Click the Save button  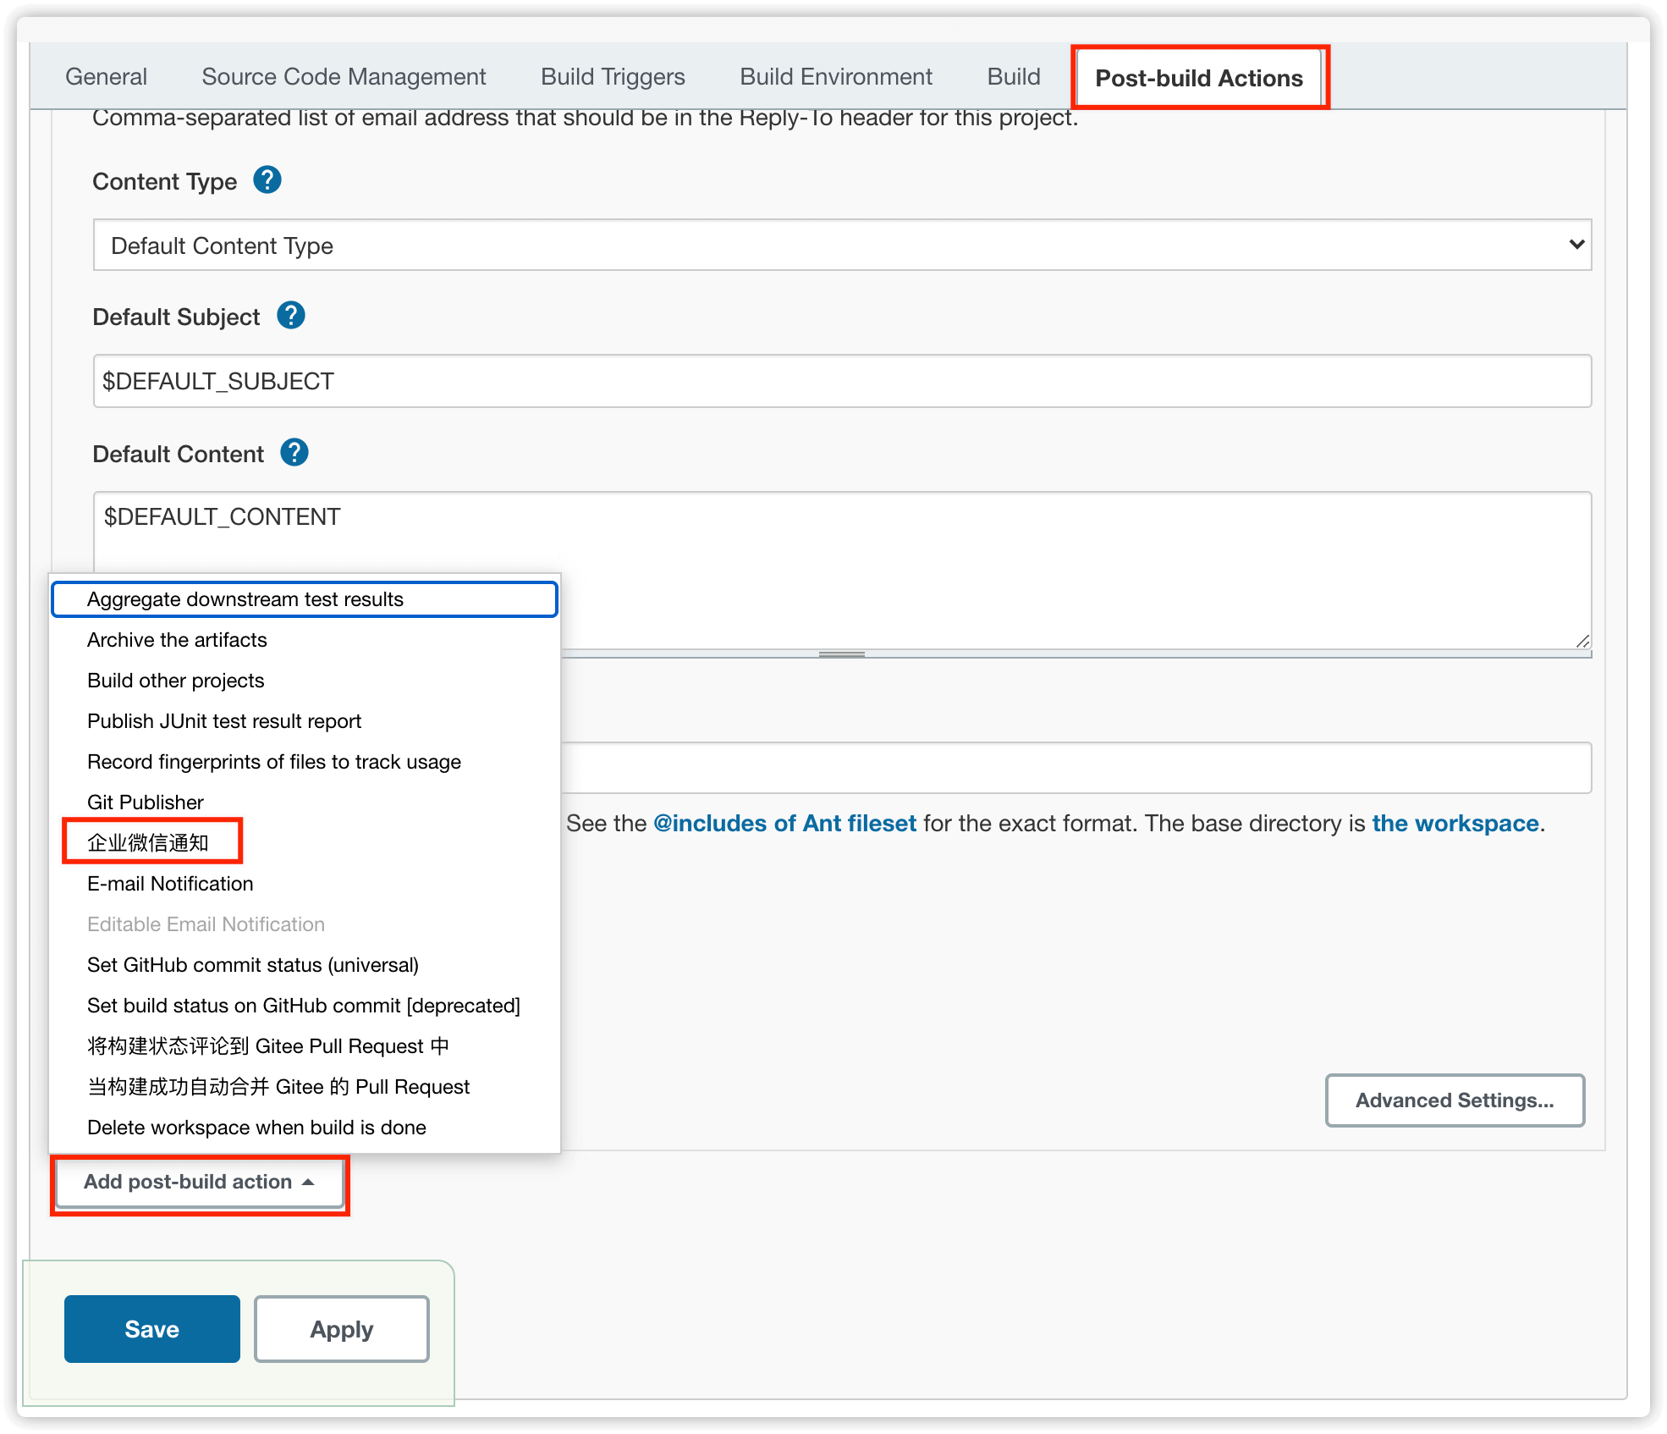(152, 1329)
